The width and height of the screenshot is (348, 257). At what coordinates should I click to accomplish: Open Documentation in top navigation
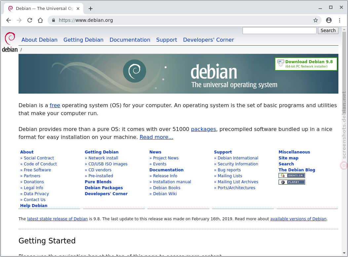coord(130,40)
